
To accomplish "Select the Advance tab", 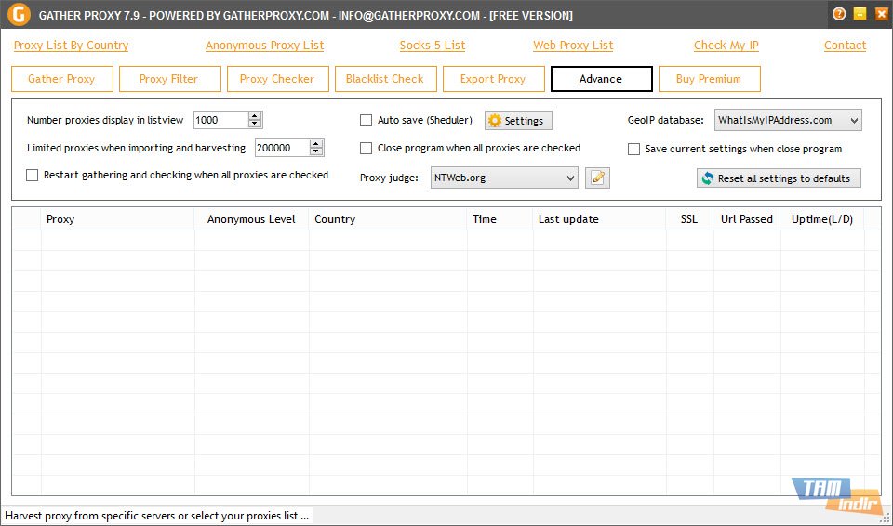I will [602, 79].
